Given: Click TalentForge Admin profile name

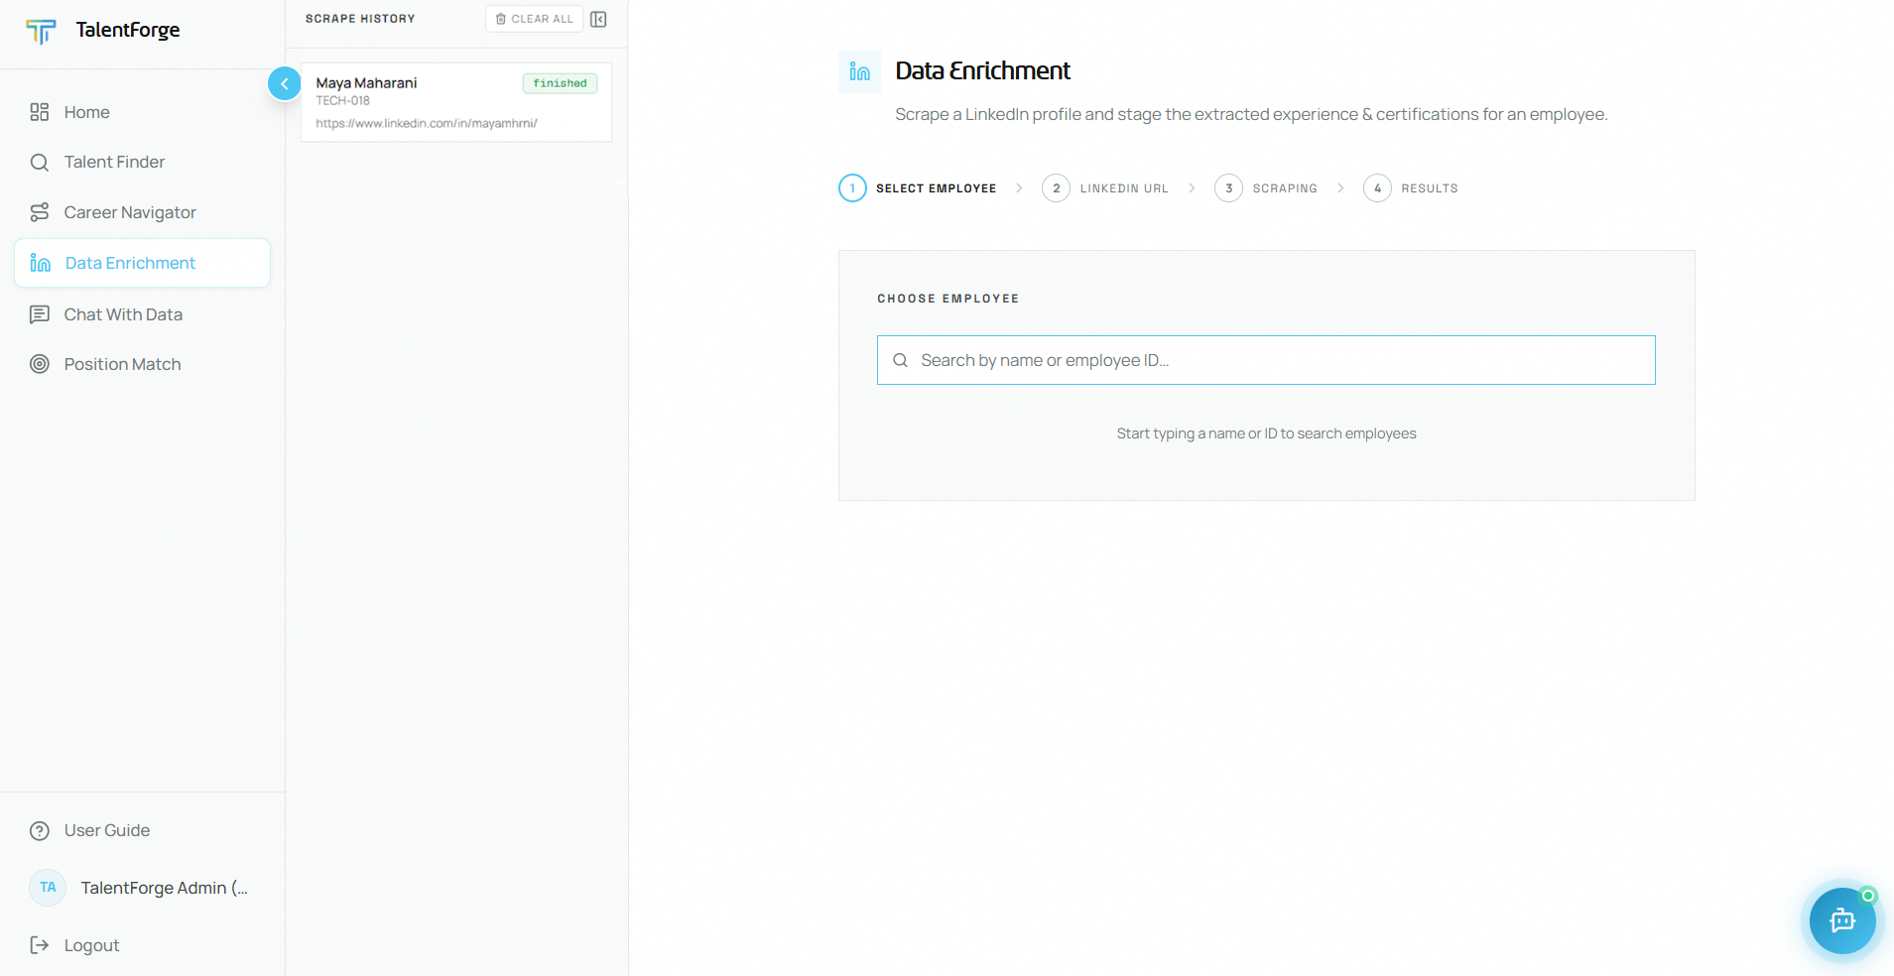Looking at the screenshot, I should (x=165, y=888).
